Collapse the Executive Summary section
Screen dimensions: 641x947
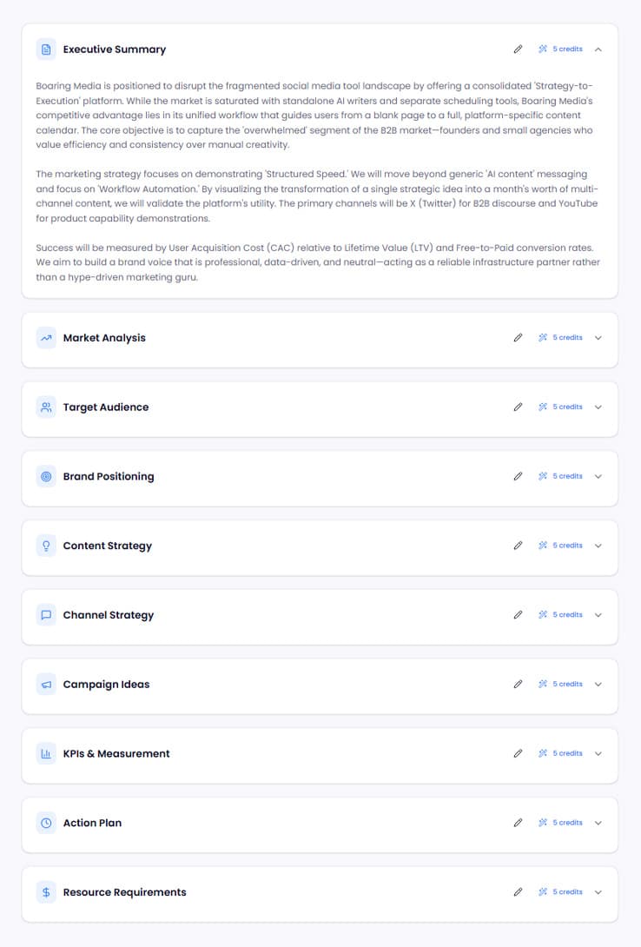pyautogui.click(x=598, y=50)
